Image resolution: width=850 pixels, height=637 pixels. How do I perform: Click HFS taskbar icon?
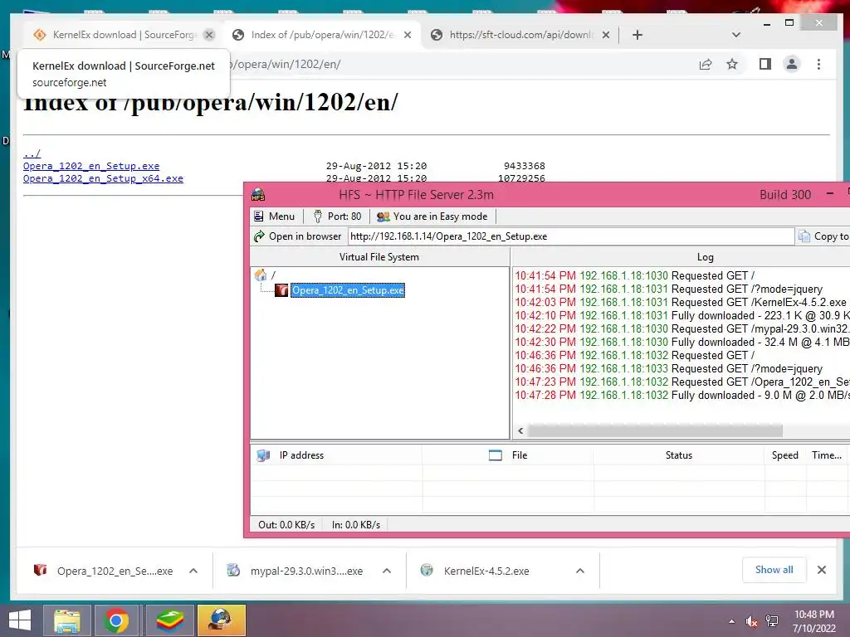click(x=221, y=620)
